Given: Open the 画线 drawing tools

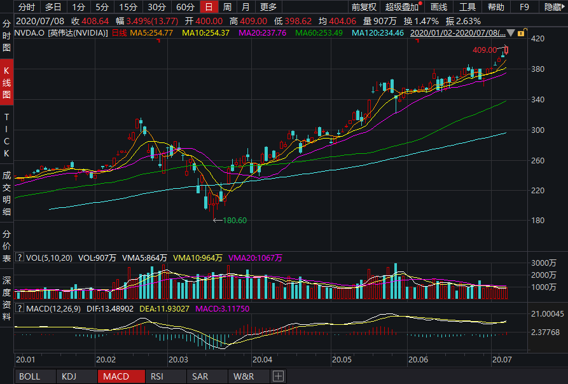Looking at the screenshot, I should [439, 8].
